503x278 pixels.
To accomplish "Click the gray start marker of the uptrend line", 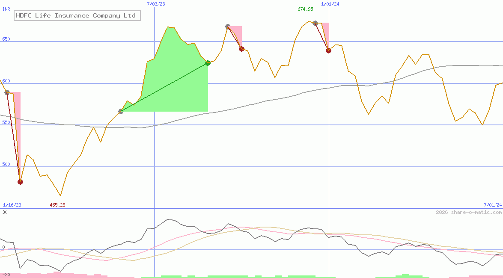I will [x=120, y=111].
